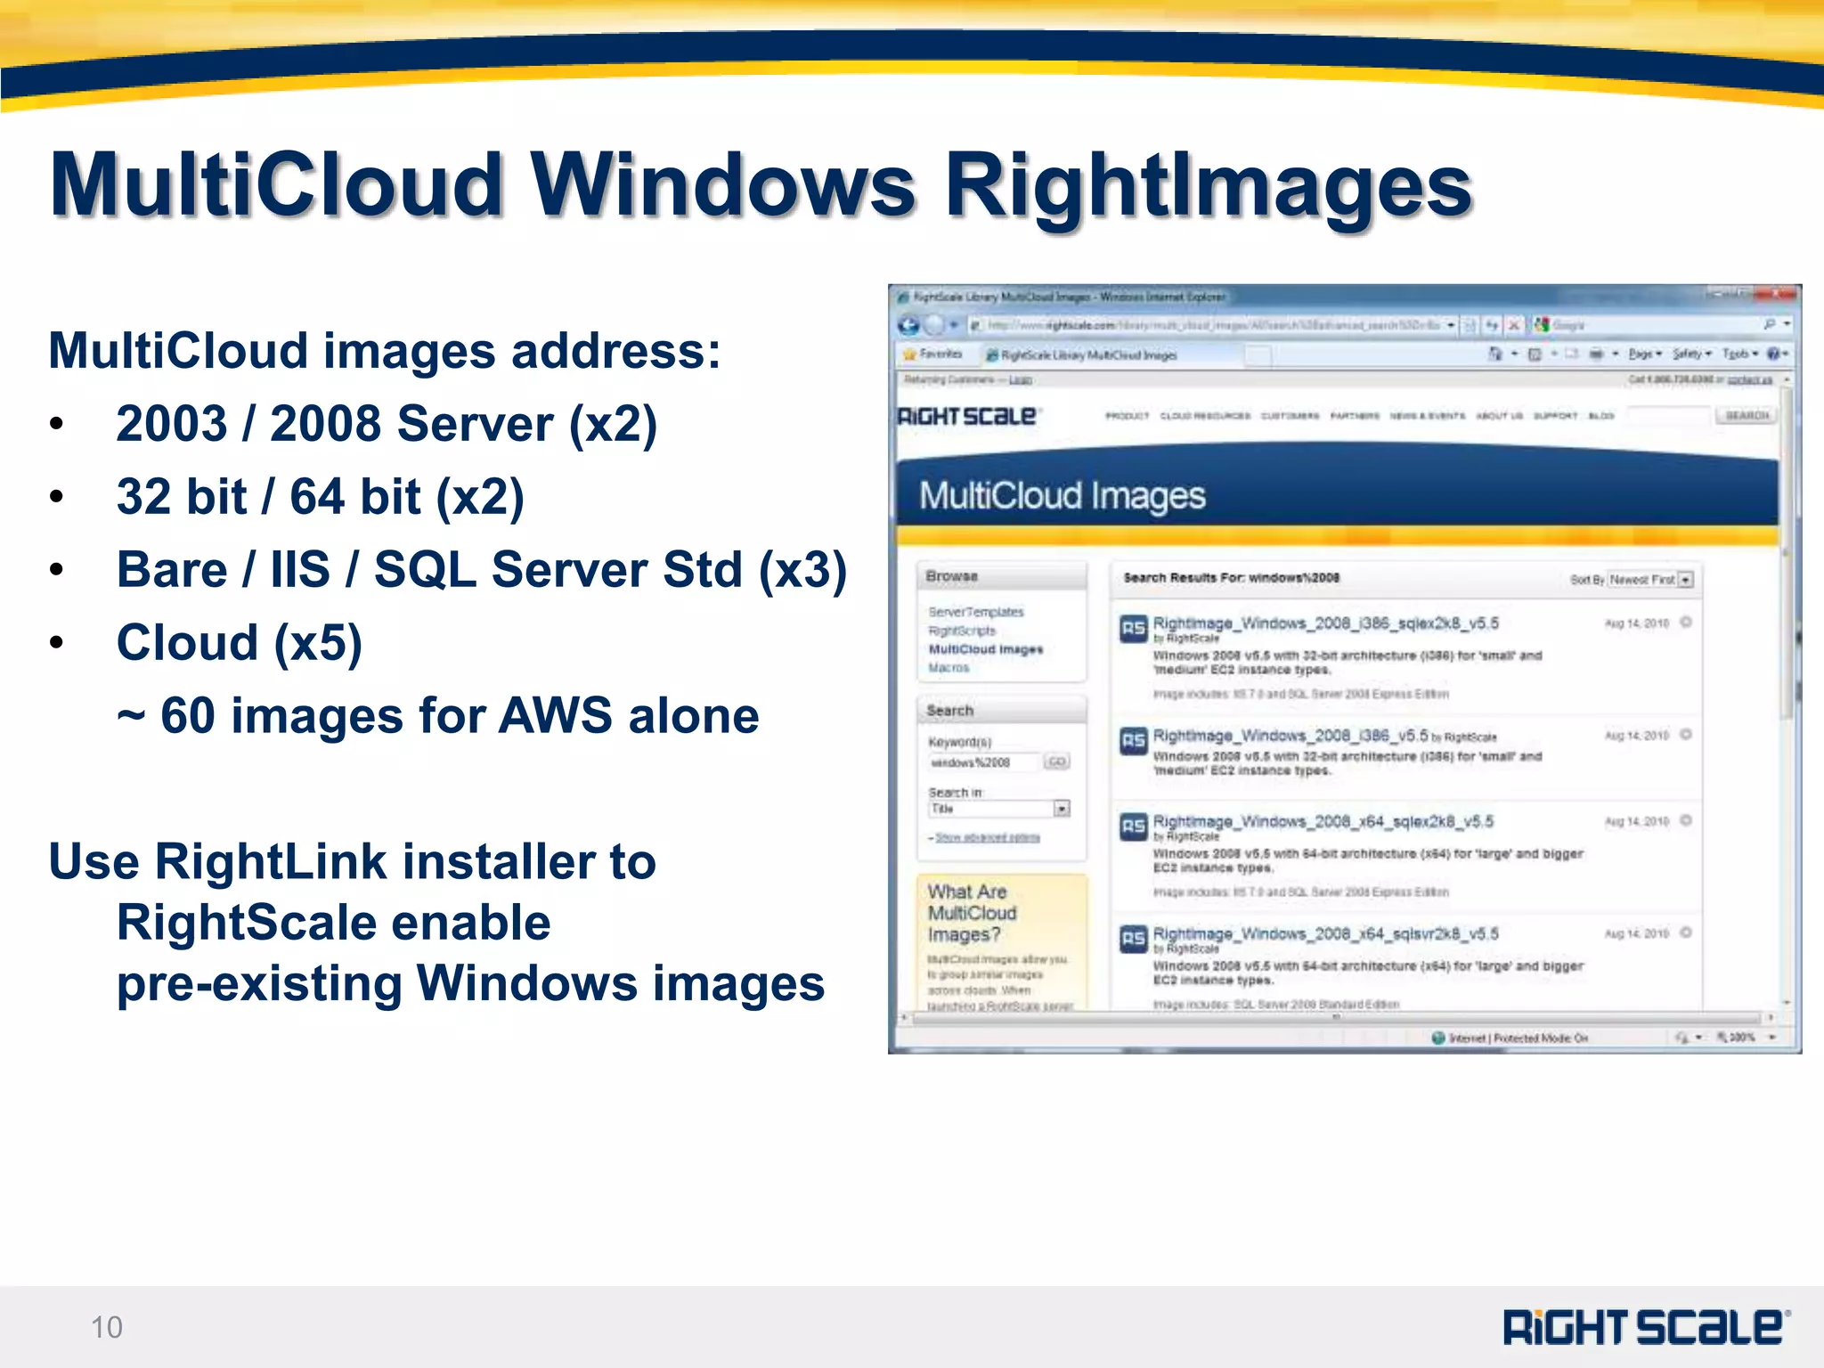Image resolution: width=1824 pixels, height=1368 pixels.
Task: Open the NEWS & EVENTS navigation item
Action: point(1428,416)
